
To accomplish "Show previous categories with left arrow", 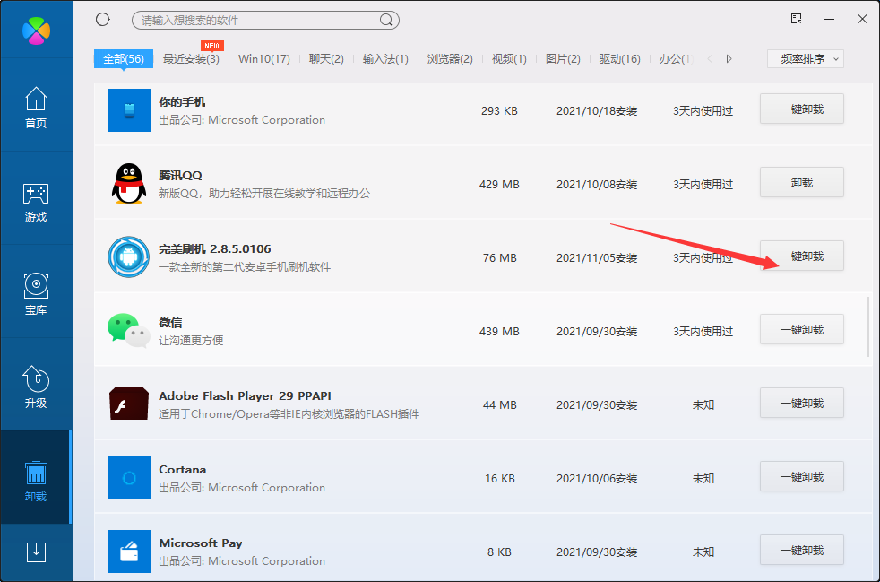I will [710, 59].
